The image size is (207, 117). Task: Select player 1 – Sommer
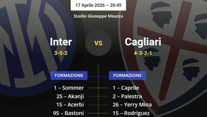point(69,88)
